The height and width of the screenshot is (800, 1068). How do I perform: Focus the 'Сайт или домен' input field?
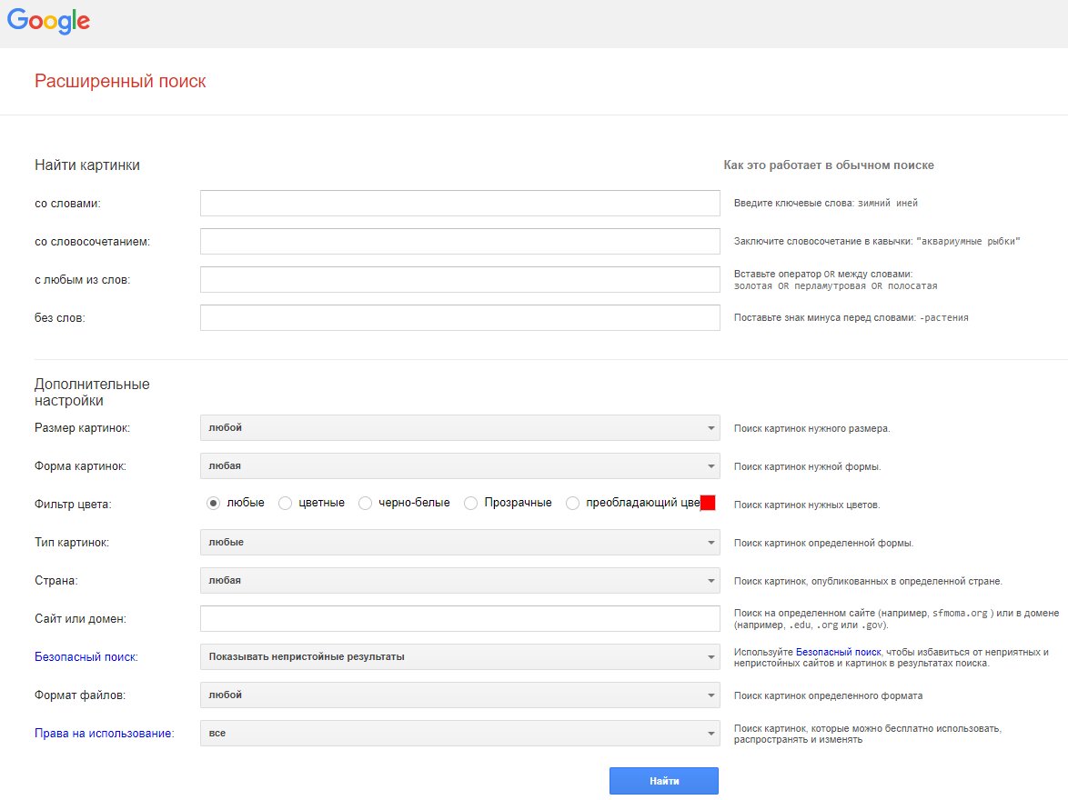(459, 618)
